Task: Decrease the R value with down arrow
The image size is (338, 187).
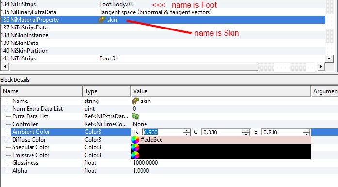Action: (x=187, y=134)
